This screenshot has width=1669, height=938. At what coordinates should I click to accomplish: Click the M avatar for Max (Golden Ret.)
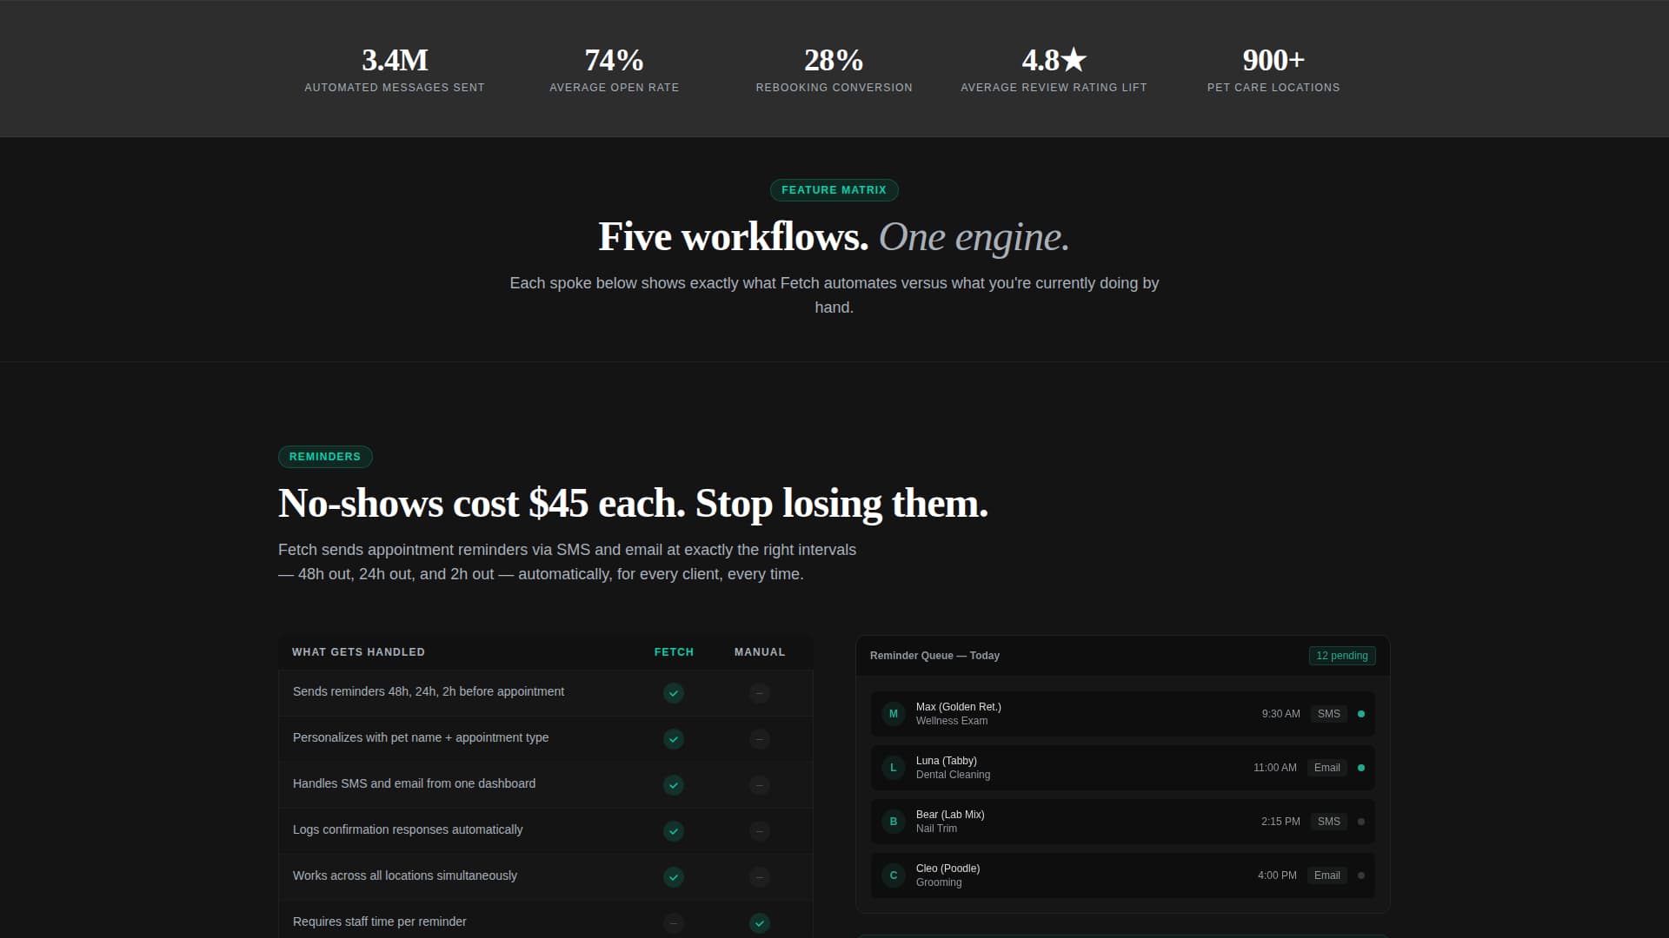pos(894,714)
